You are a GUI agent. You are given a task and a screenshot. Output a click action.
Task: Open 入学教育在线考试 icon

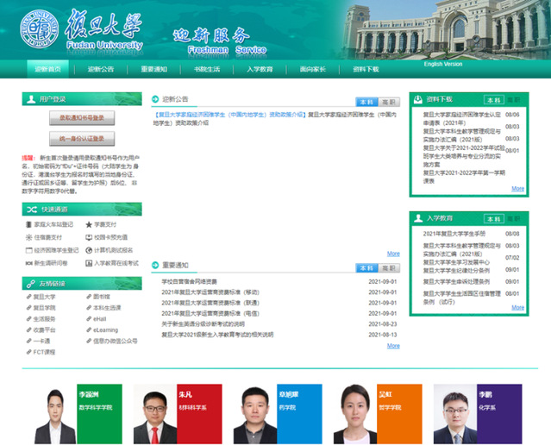click(x=89, y=262)
